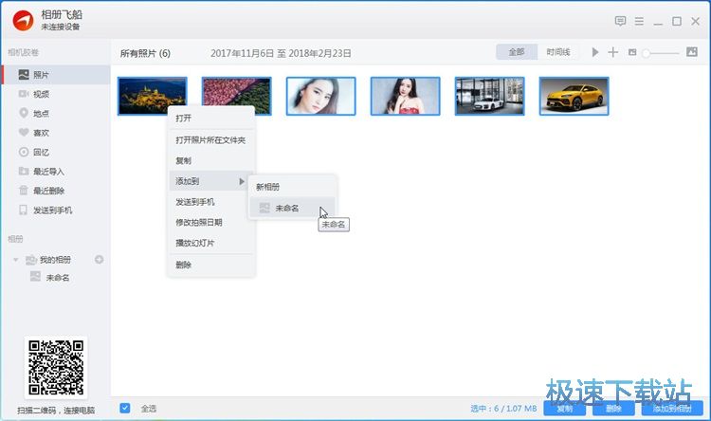Click the 扫描二维码，连接电脑 caption
This screenshot has height=421, width=711.
tap(56, 411)
